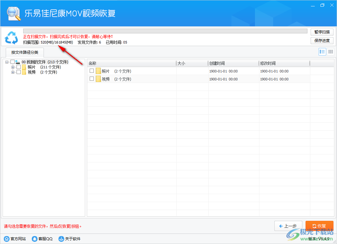Click the 照片 folder icon in tree

click(x=24, y=67)
